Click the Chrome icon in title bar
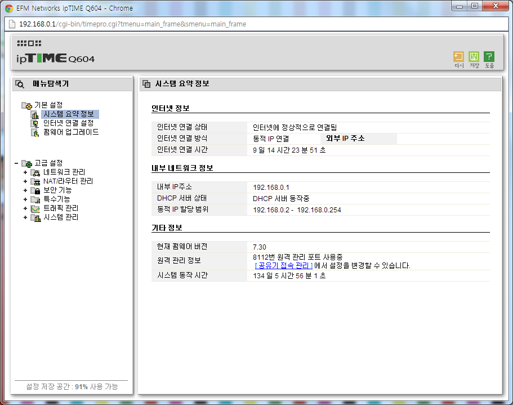This screenshot has height=405, width=513. pos(9,8)
